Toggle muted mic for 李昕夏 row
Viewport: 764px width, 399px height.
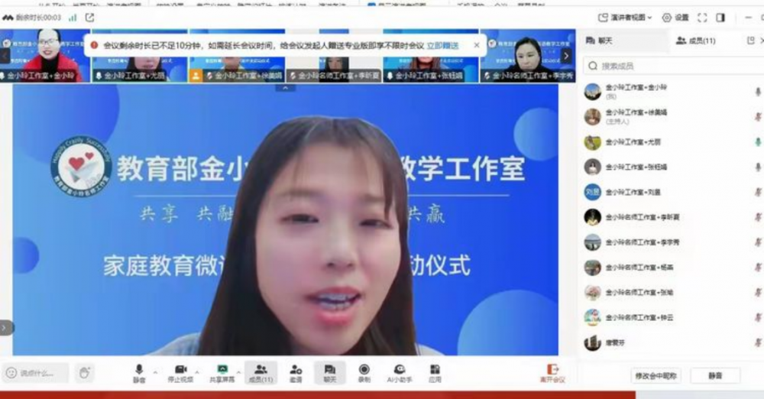click(x=758, y=217)
